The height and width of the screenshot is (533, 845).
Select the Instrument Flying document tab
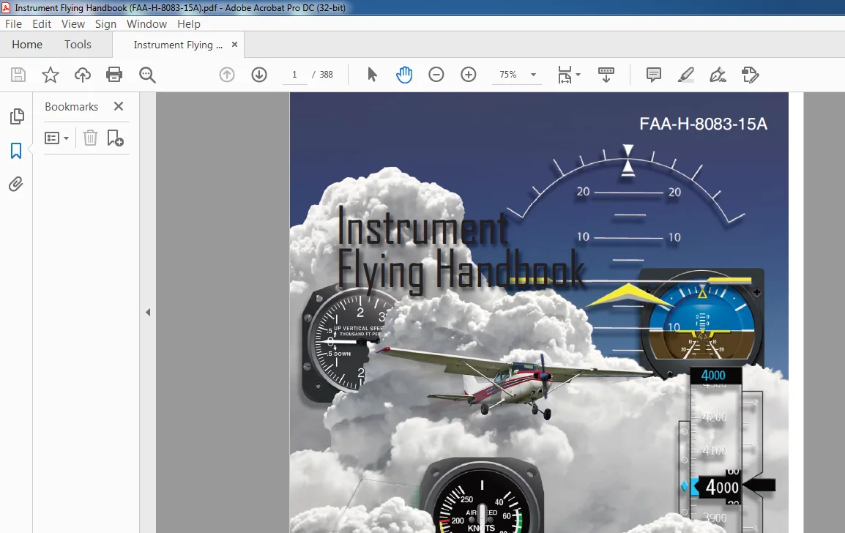tap(178, 45)
